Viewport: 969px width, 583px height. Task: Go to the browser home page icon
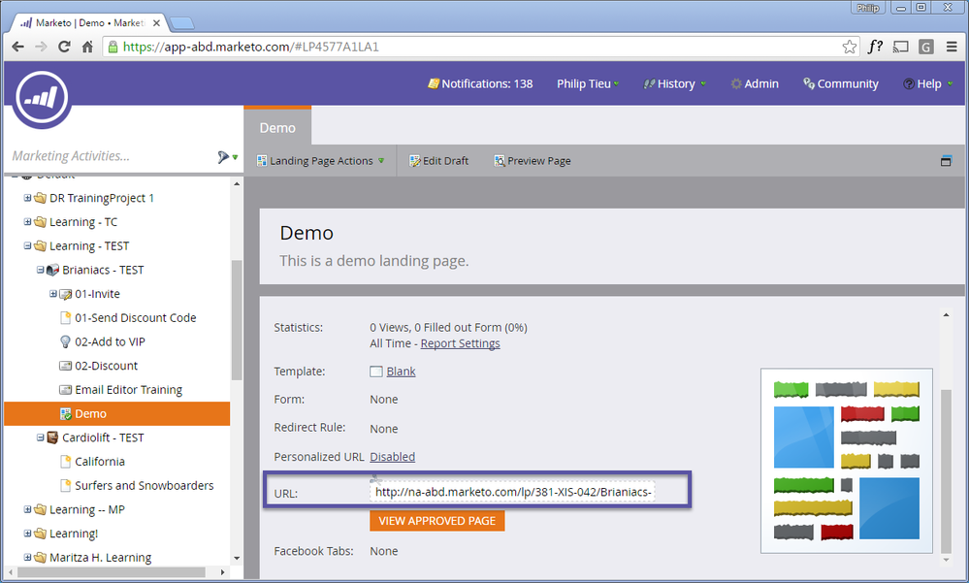87,47
